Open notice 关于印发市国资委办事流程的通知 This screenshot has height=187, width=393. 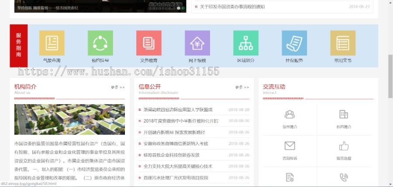(x=232, y=7)
